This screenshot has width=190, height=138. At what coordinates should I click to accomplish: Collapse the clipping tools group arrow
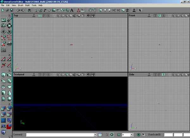10,54
